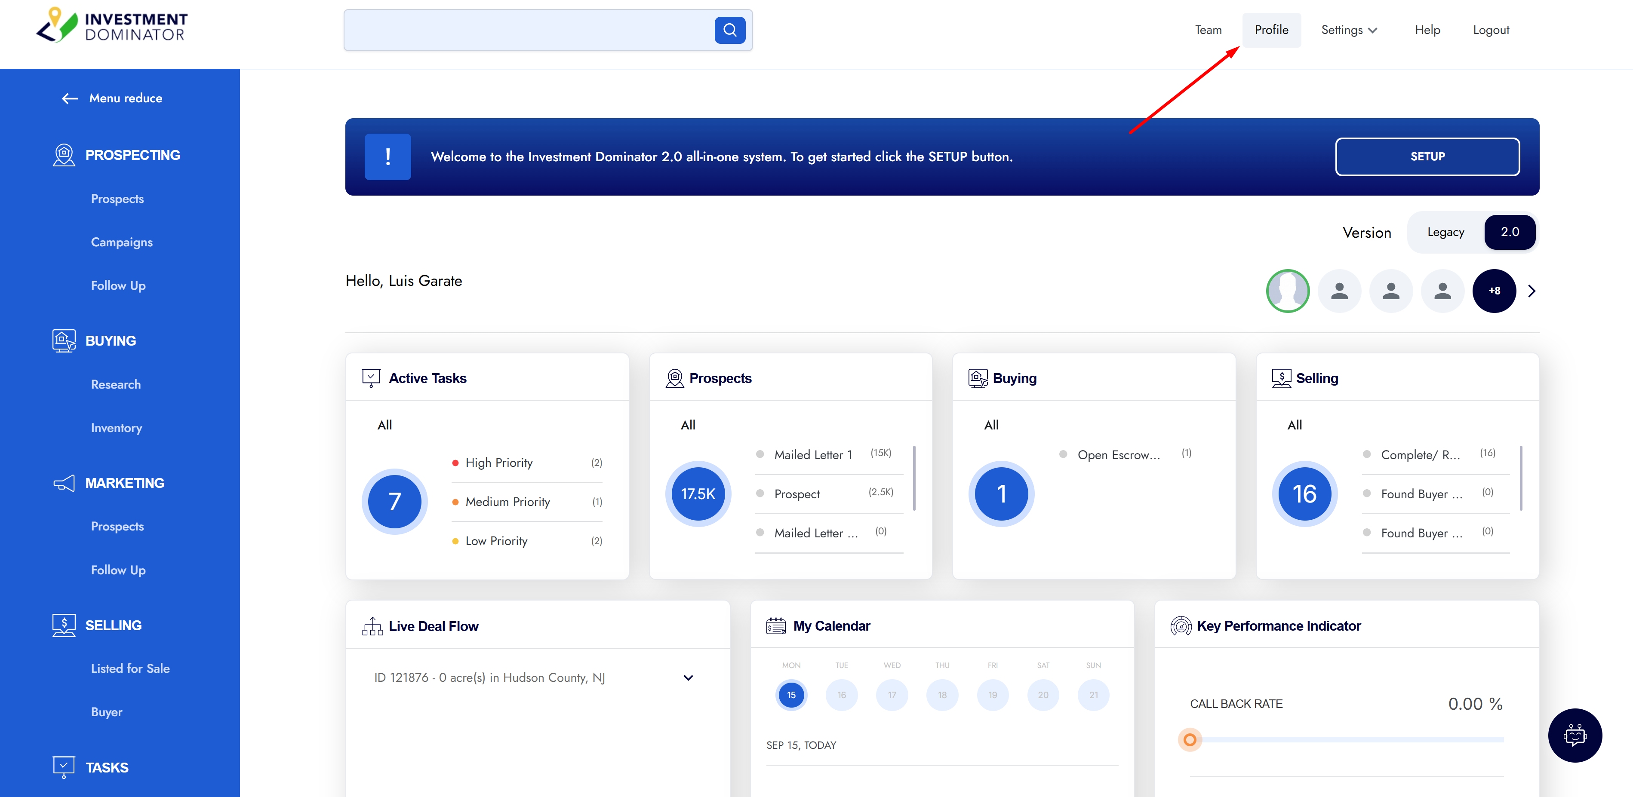This screenshot has width=1633, height=797.
Task: Open the +8 more team members bubble
Action: [x=1494, y=291]
